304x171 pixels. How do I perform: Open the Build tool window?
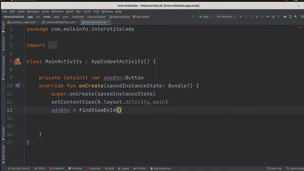110,169
